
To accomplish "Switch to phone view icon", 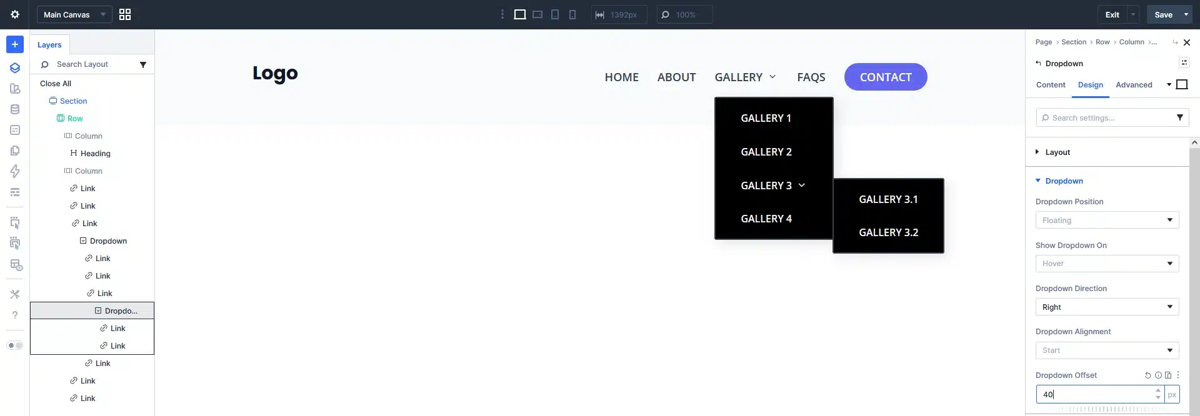I will pyautogui.click(x=572, y=14).
